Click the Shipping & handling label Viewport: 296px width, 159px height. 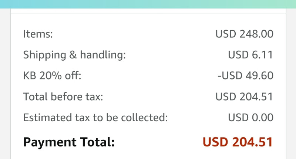point(74,55)
